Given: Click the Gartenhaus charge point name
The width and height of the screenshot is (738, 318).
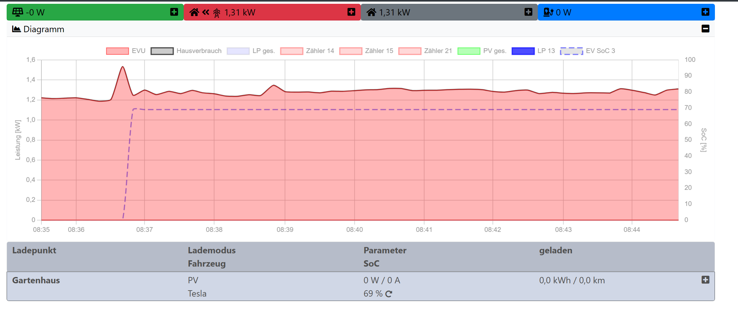Looking at the screenshot, I should 36,280.
